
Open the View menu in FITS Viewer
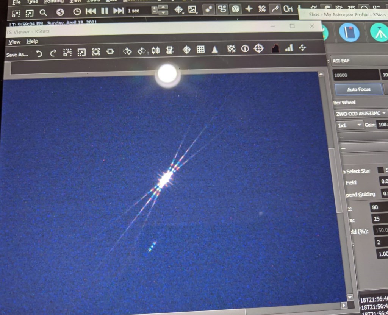14,42
